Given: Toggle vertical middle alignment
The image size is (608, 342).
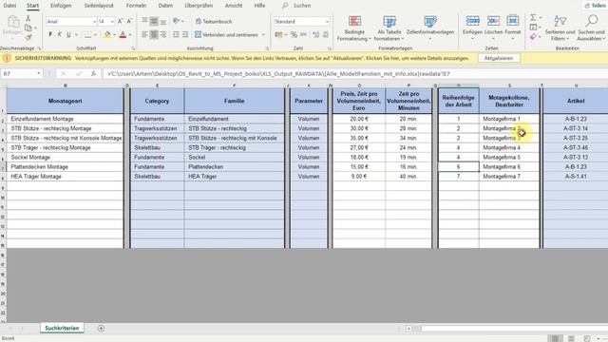Looking at the screenshot, I should tap(154, 21).
